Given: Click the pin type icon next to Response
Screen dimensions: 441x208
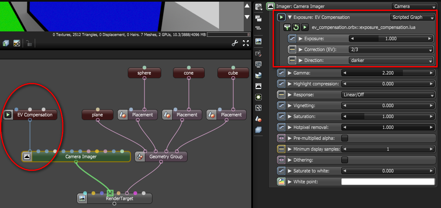Looking at the screenshot, I should click(281, 95).
